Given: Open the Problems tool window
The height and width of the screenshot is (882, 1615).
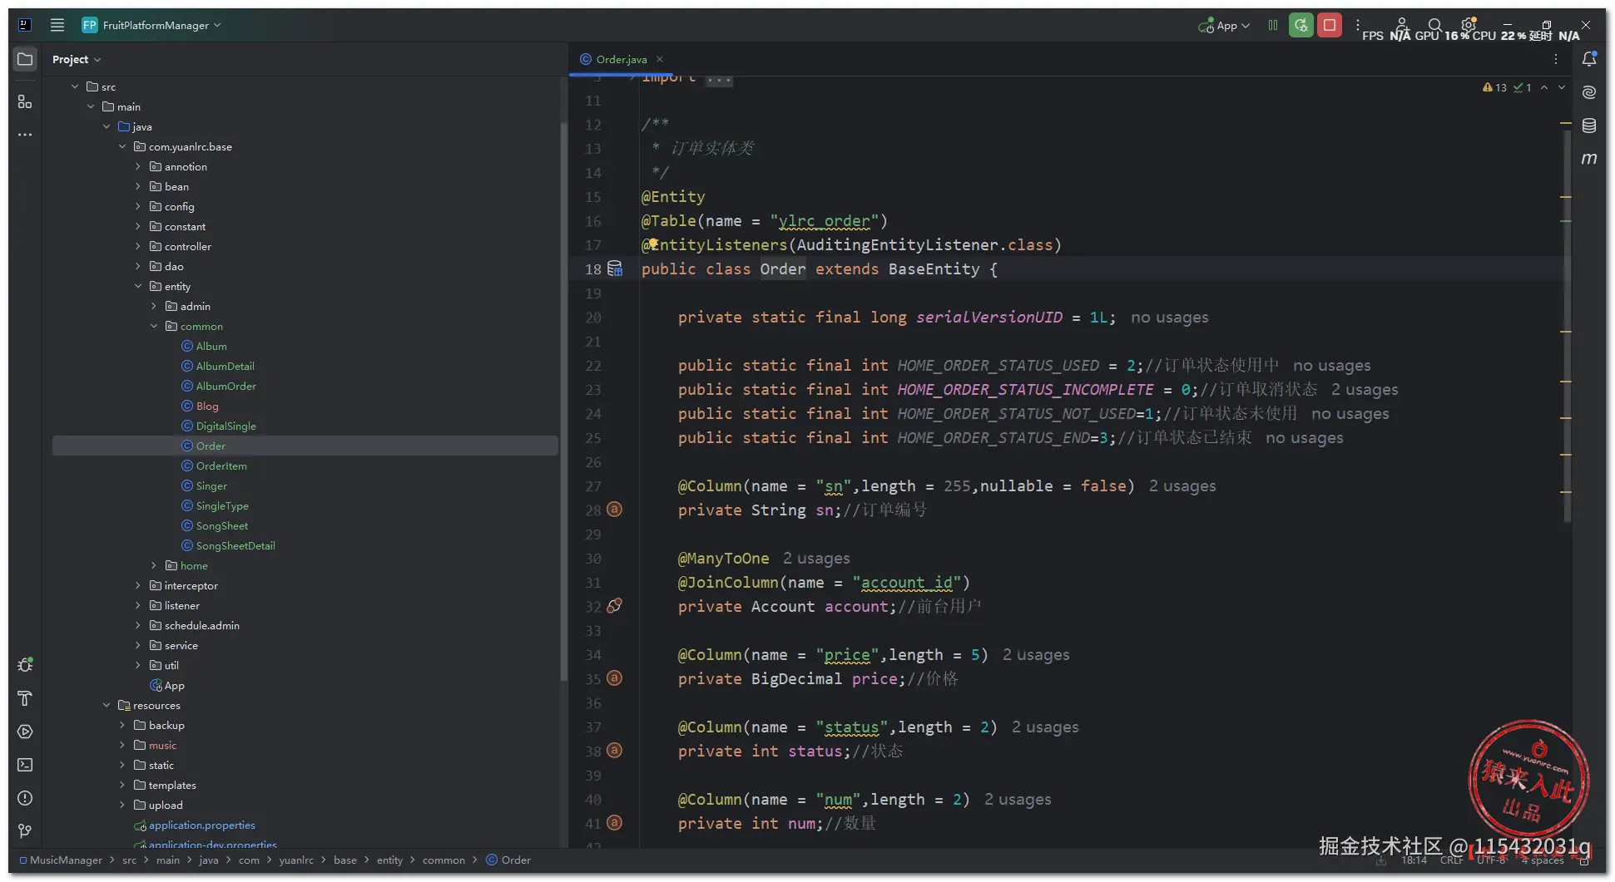Looking at the screenshot, I should (x=25, y=798).
